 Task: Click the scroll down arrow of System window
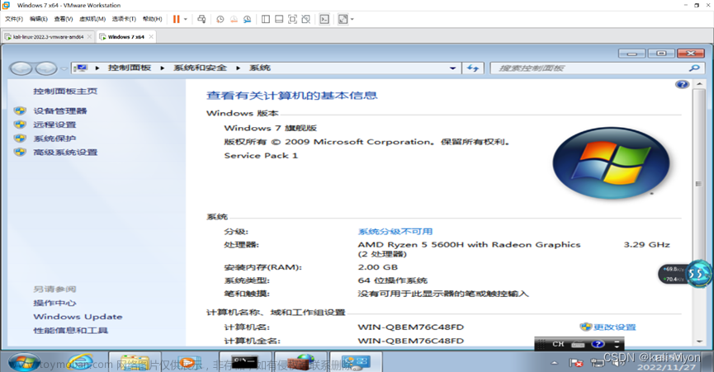699,341
